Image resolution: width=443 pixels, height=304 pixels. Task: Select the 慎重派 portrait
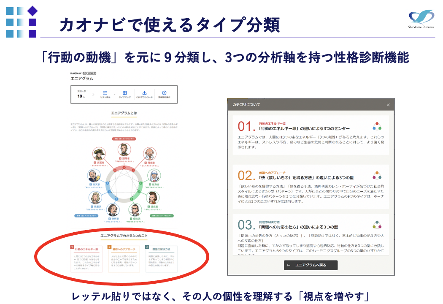point(95,197)
